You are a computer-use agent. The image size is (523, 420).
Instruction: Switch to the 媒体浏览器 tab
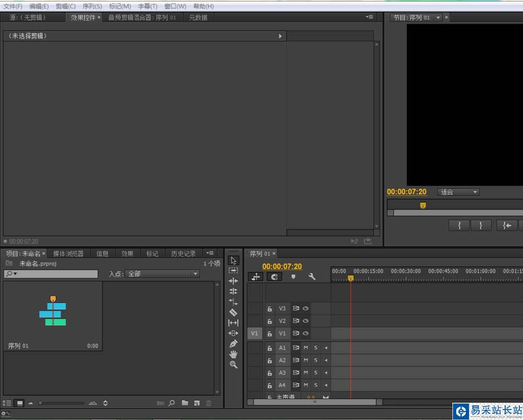pyautogui.click(x=68, y=253)
